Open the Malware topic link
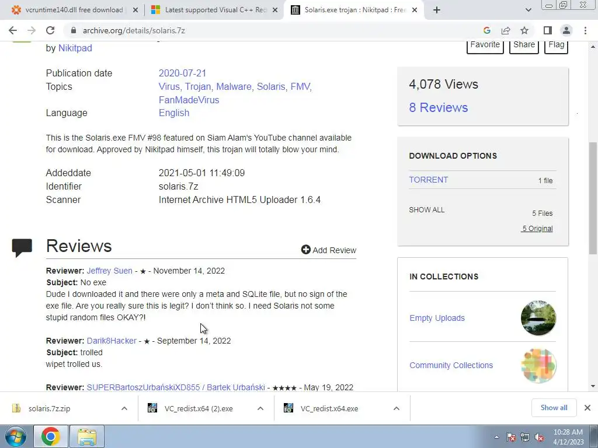The width and height of the screenshot is (598, 448). point(234,86)
